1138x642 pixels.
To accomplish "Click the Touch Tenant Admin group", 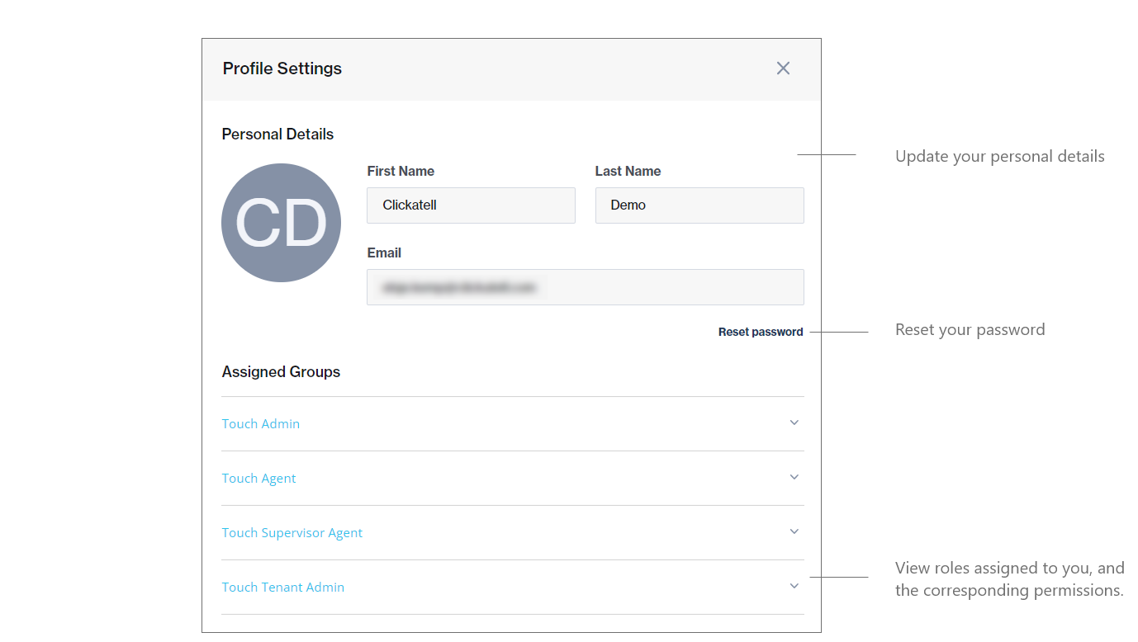I will point(282,588).
